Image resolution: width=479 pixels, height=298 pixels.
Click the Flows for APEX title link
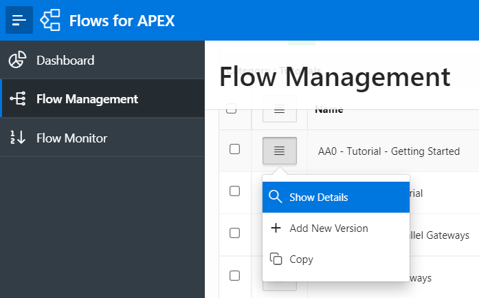click(122, 21)
